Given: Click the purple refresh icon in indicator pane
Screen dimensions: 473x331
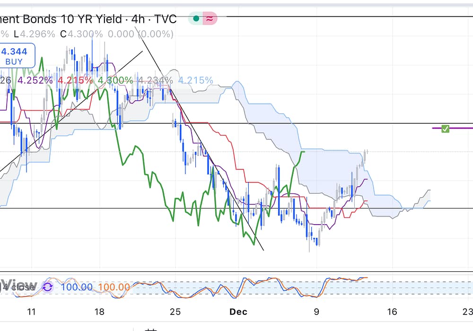Looking at the screenshot, I should tap(47, 287).
